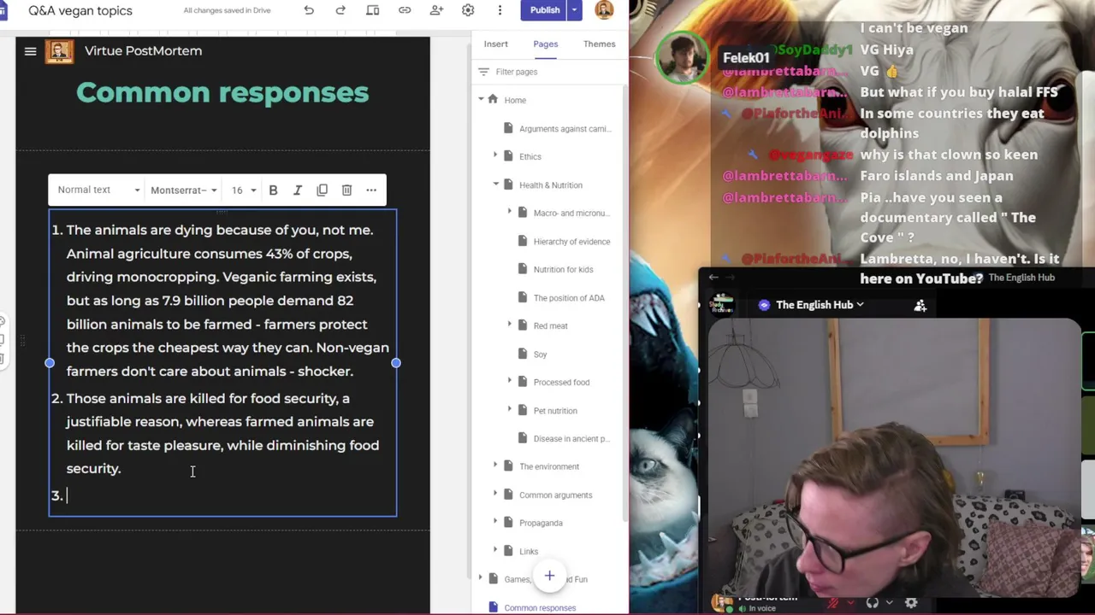Click the undo arrow in Sites toolbar
Screen dimensions: 1095x615
point(309,10)
